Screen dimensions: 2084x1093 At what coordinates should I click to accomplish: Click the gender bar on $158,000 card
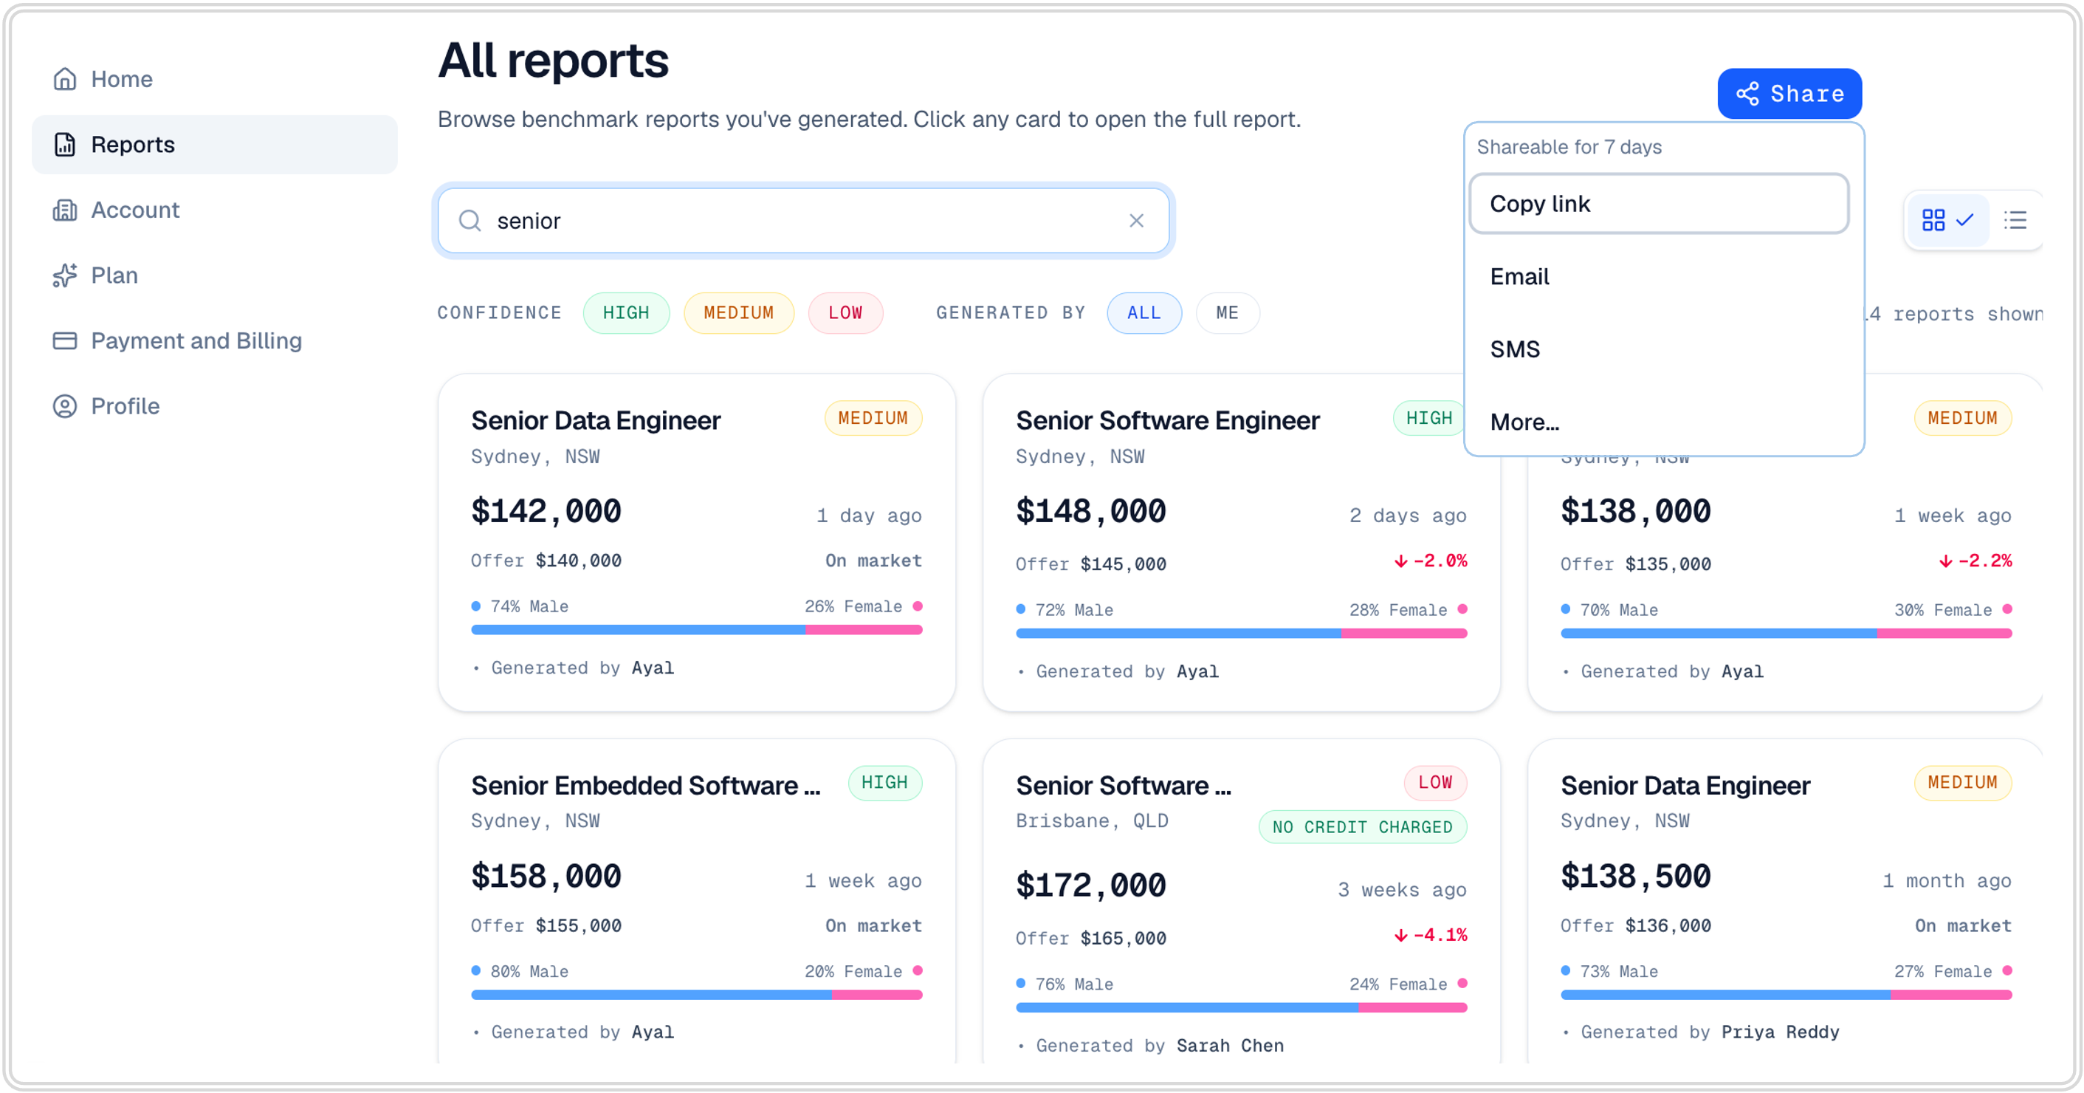(697, 995)
